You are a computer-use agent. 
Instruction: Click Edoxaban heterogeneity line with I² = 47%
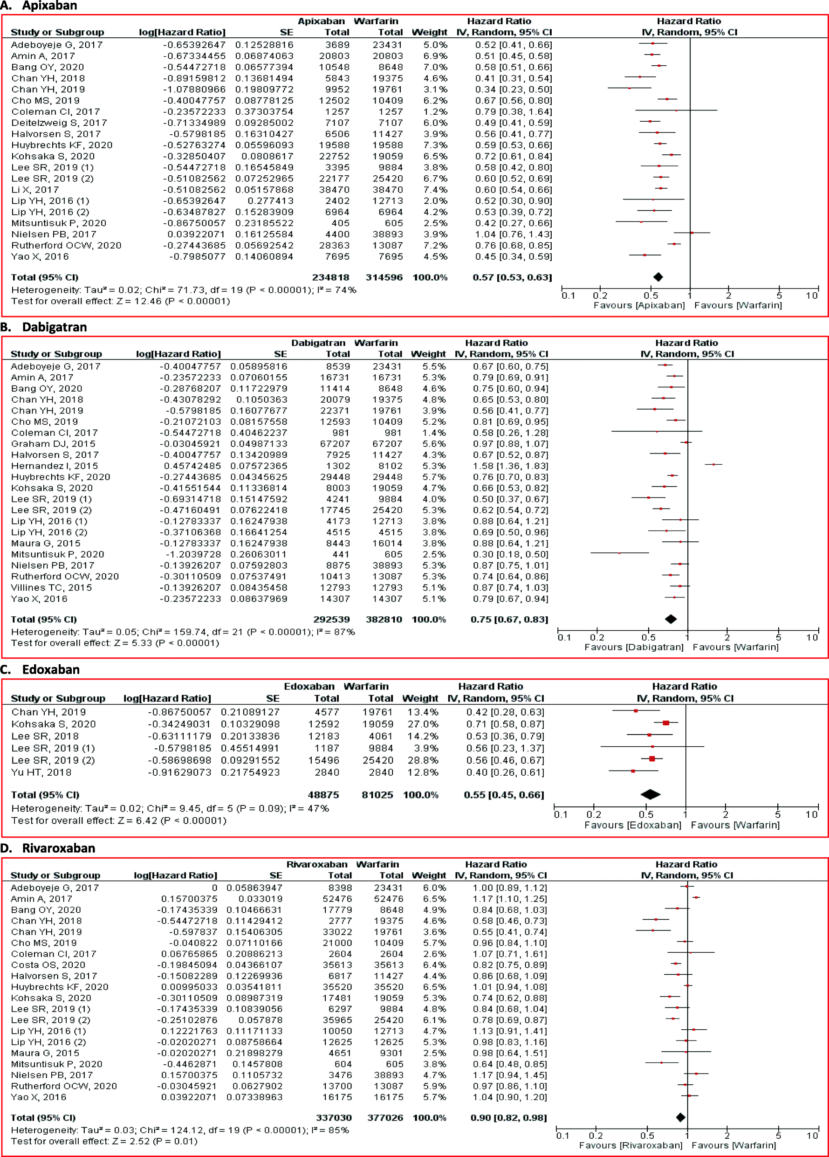click(x=170, y=808)
